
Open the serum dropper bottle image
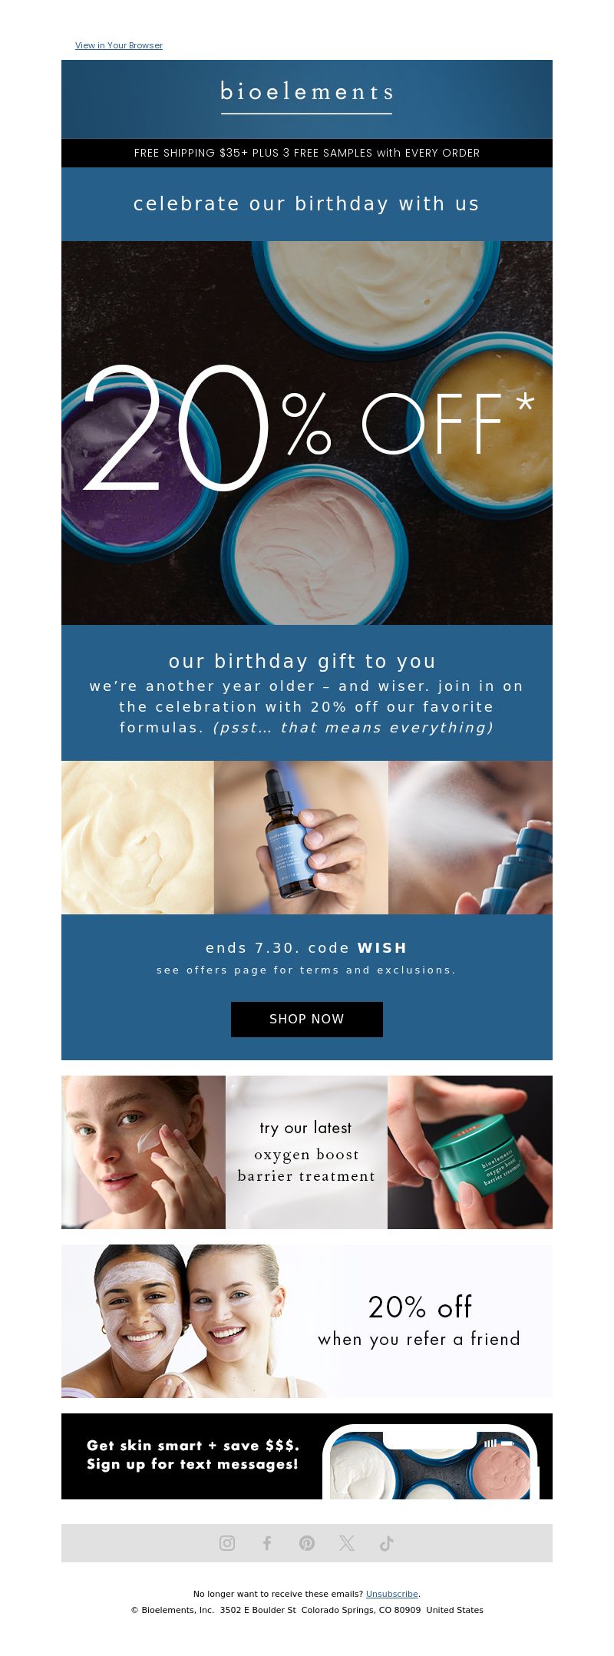pos(301,838)
